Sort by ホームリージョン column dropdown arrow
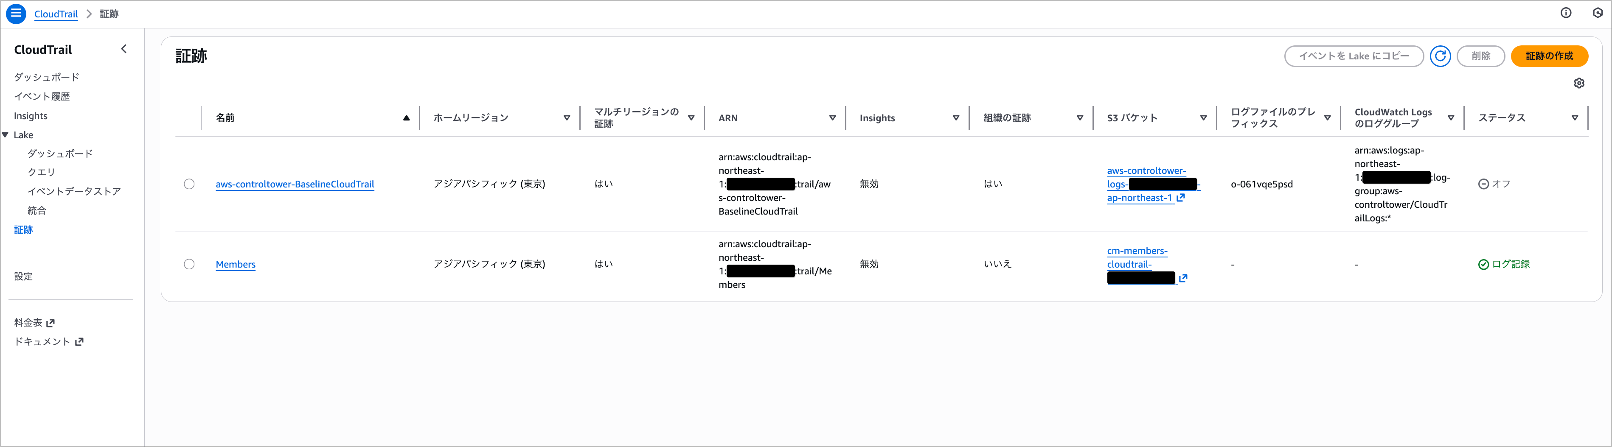1612x447 pixels. pos(566,118)
